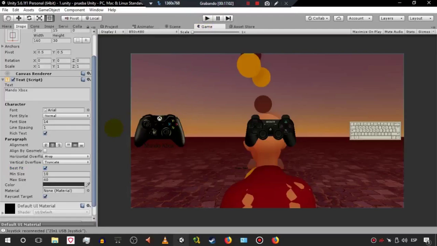The width and height of the screenshot is (437, 246).
Task: Open the Font Style dropdown
Action: [66, 116]
